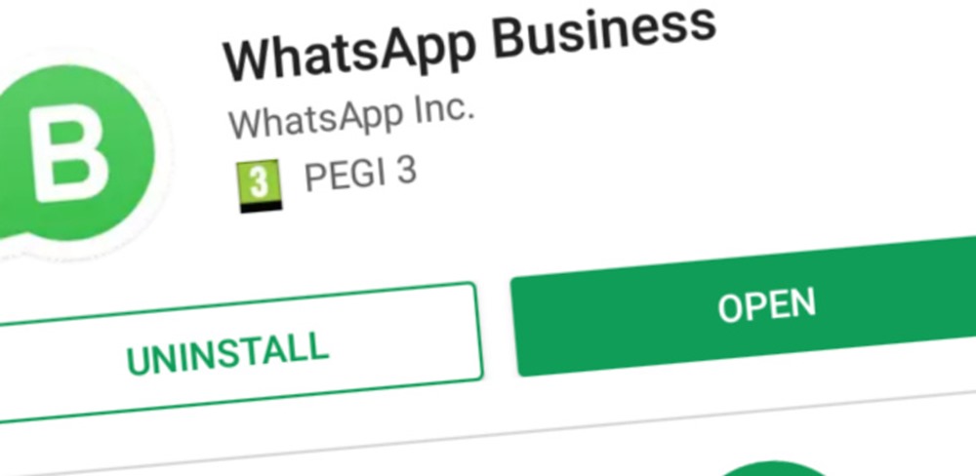Open the WhatsApp Inc. developer page
This screenshot has height=476, width=976.
[x=350, y=116]
